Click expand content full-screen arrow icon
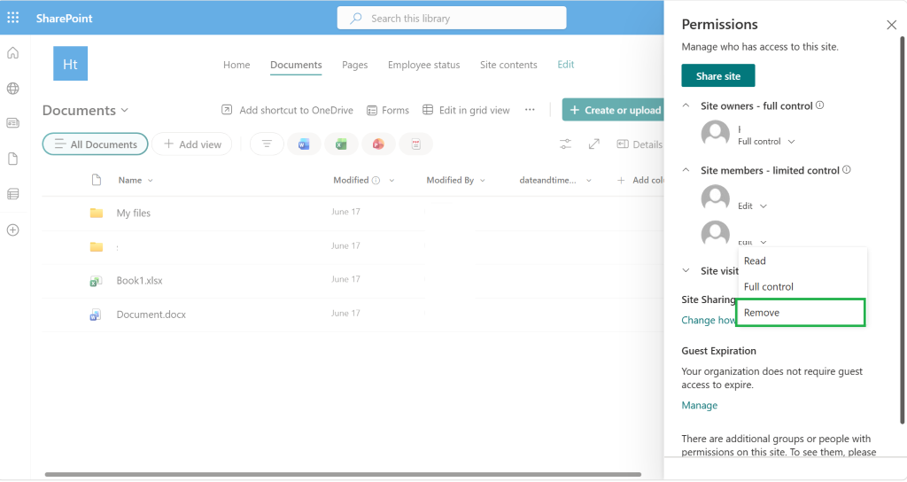 point(594,144)
